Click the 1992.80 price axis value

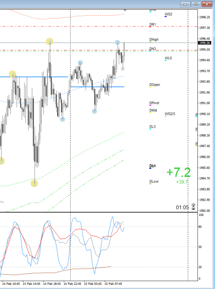tap(204, 82)
